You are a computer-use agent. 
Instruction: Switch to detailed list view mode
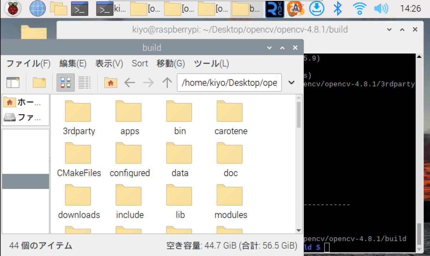click(84, 83)
